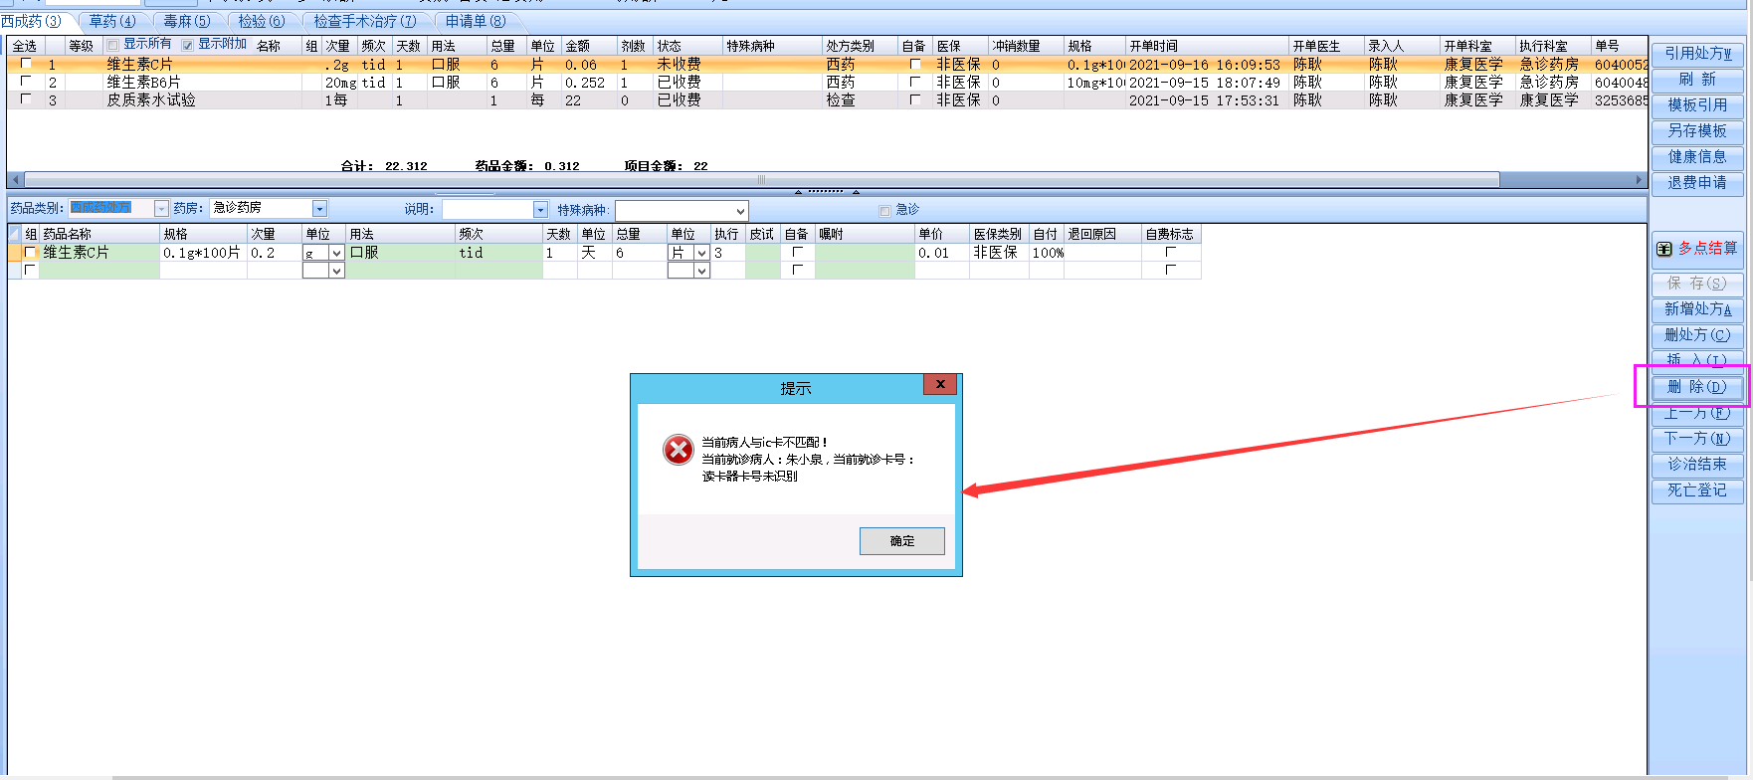Viewport: 1753px width, 780px height.
Task: Open the 药房 dropdown showing 急诊药房
Action: pyautogui.click(x=319, y=209)
